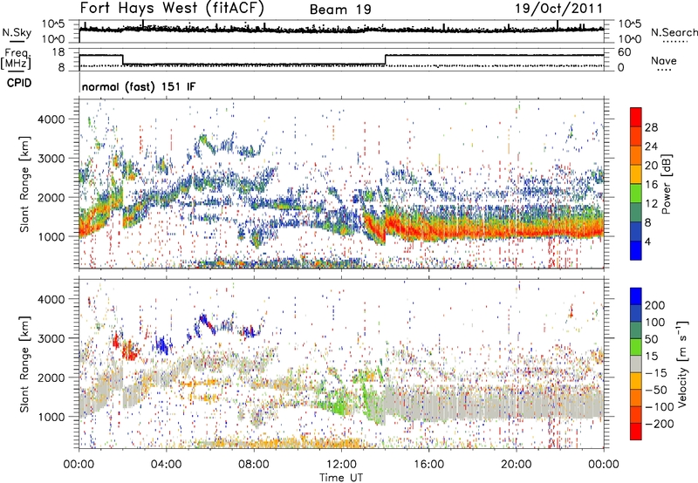Click the 'Freq. [MHz]' axis label
Image resolution: width=698 pixels, height=483 pixels.
tap(16, 58)
